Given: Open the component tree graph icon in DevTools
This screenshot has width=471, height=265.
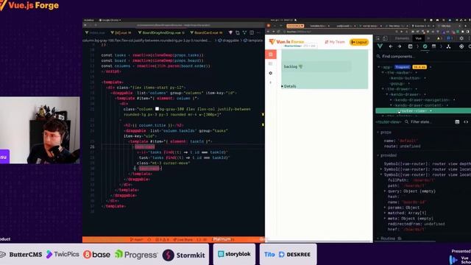Looking at the screenshot, I should [448, 46].
